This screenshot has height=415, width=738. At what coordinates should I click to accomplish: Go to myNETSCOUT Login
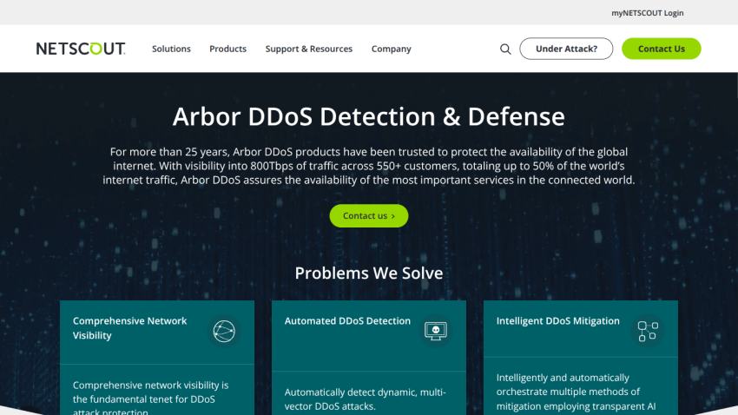click(648, 13)
